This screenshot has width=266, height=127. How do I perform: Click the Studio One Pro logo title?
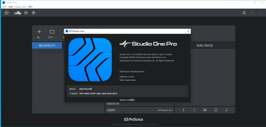[148, 44]
